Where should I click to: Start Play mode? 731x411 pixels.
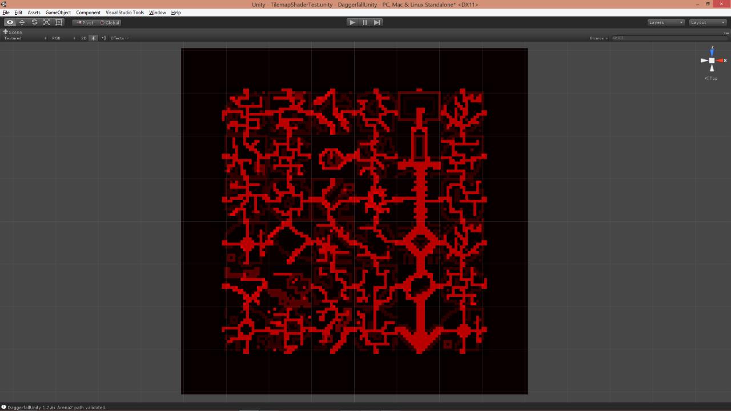coord(352,22)
